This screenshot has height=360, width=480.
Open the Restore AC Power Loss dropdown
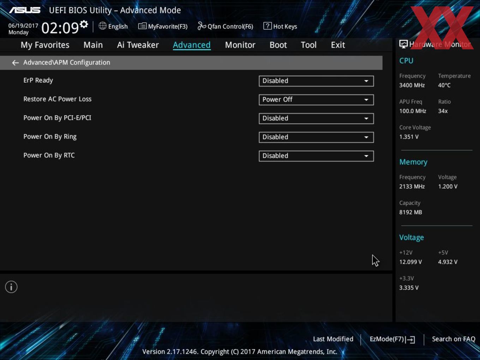[x=316, y=100]
